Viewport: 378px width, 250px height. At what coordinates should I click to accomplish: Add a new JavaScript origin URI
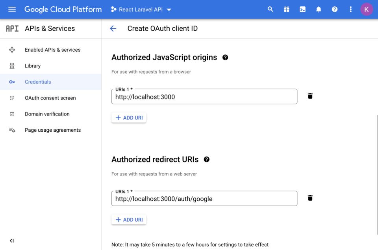tap(129, 117)
